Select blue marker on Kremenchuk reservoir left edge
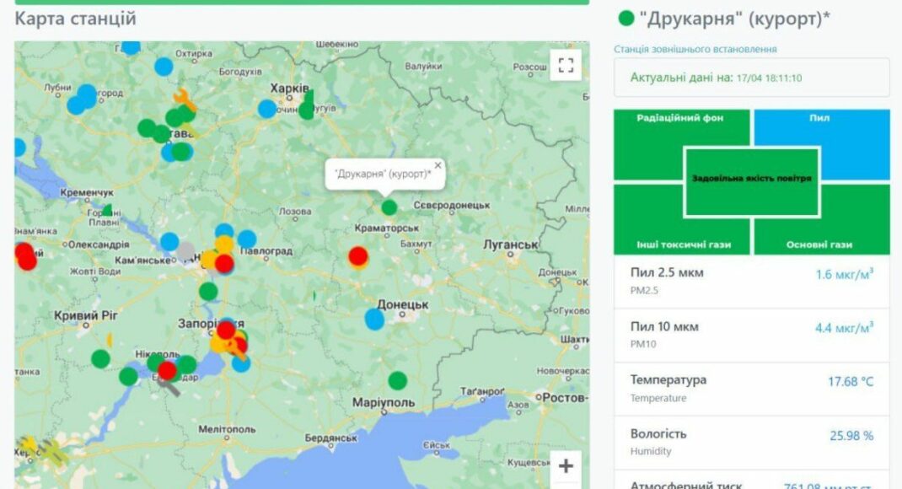Viewport: 902px width, 489px height. (x=19, y=148)
